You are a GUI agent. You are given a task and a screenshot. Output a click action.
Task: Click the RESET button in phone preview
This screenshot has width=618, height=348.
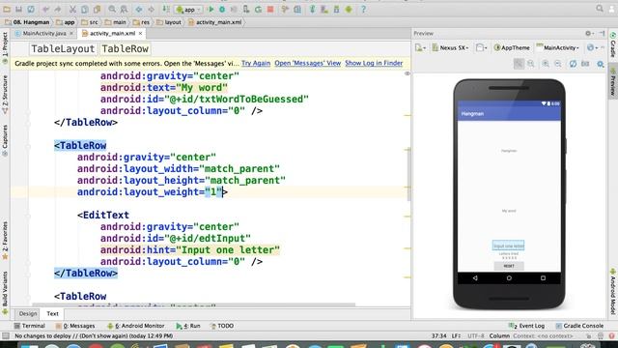pyautogui.click(x=509, y=266)
